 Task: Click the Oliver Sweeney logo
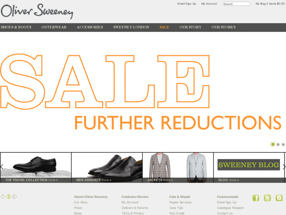[37, 11]
